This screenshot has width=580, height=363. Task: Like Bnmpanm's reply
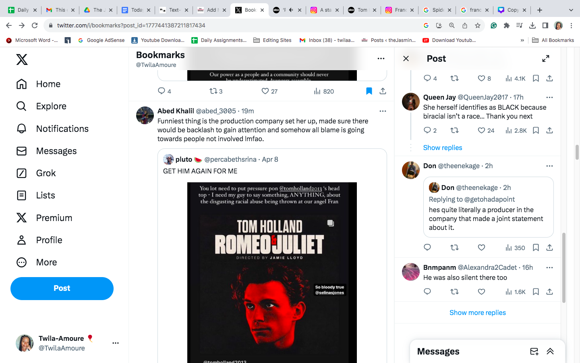(481, 292)
